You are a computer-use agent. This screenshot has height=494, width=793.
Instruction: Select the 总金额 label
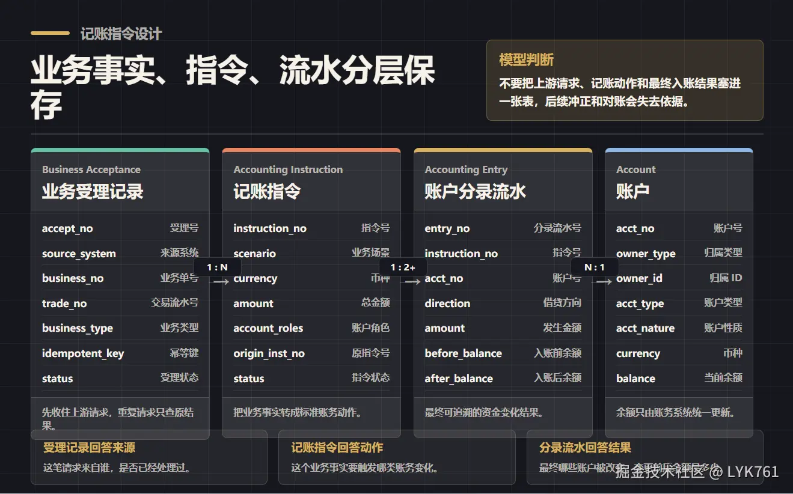tap(376, 303)
